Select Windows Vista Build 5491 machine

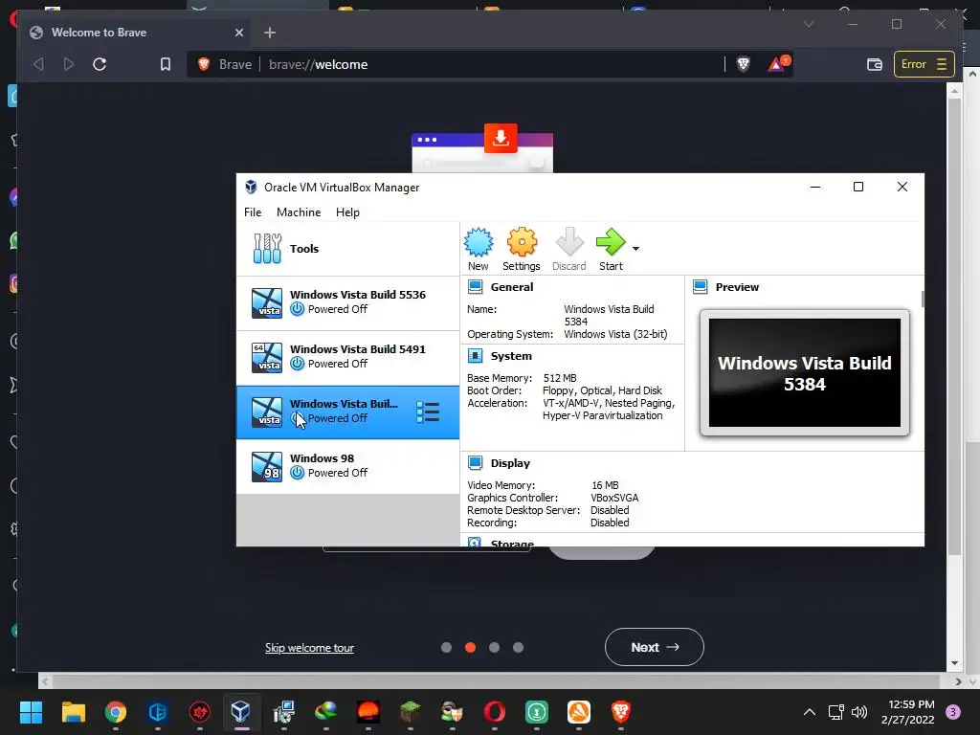click(347, 358)
